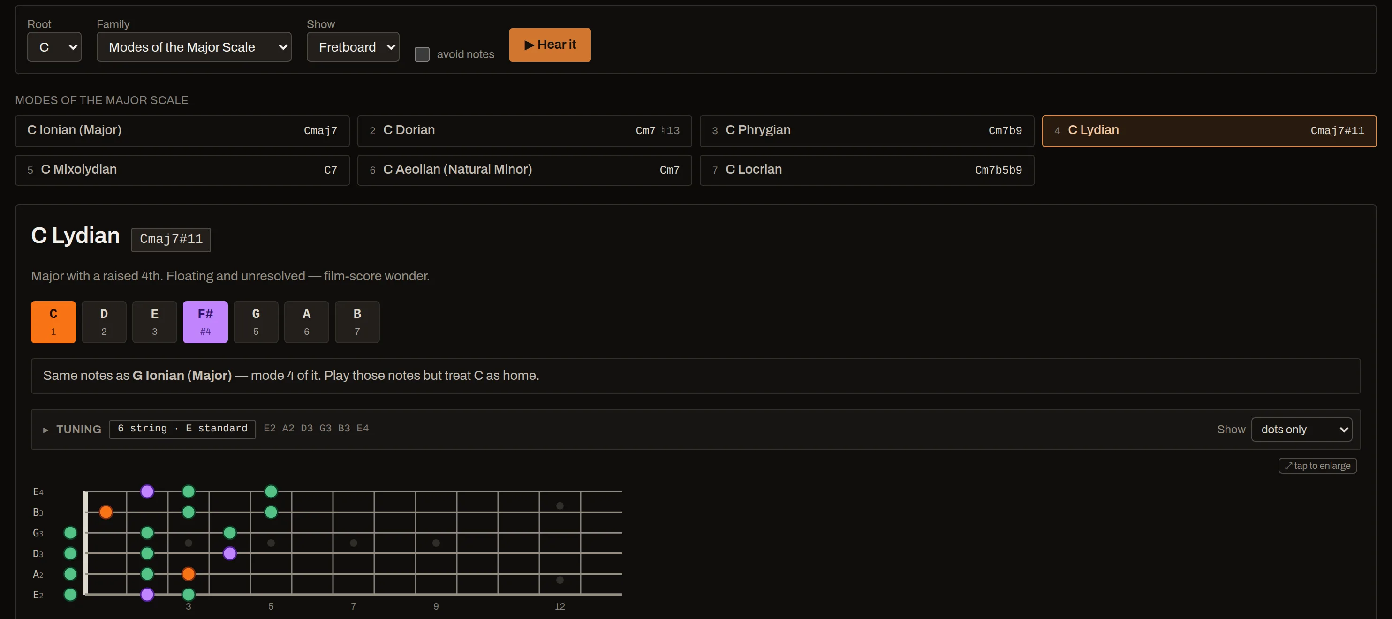The image size is (1392, 619).
Task: Choose the C Mixolydian mode
Action: (182, 170)
